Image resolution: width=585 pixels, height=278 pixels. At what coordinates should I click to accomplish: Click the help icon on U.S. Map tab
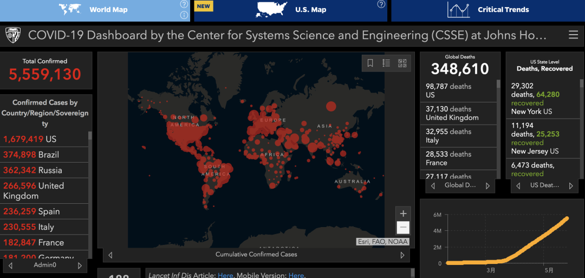coord(381,4)
